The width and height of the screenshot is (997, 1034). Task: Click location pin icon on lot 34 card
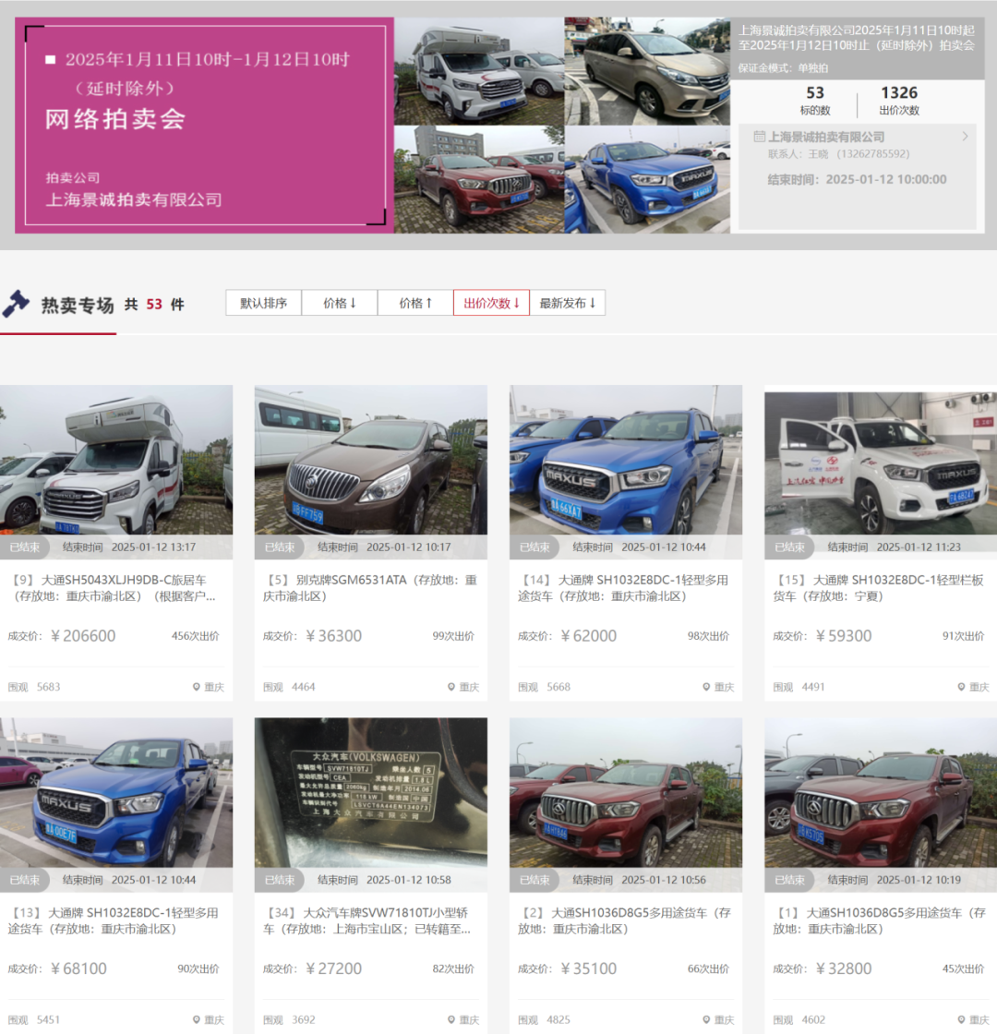tap(451, 1019)
